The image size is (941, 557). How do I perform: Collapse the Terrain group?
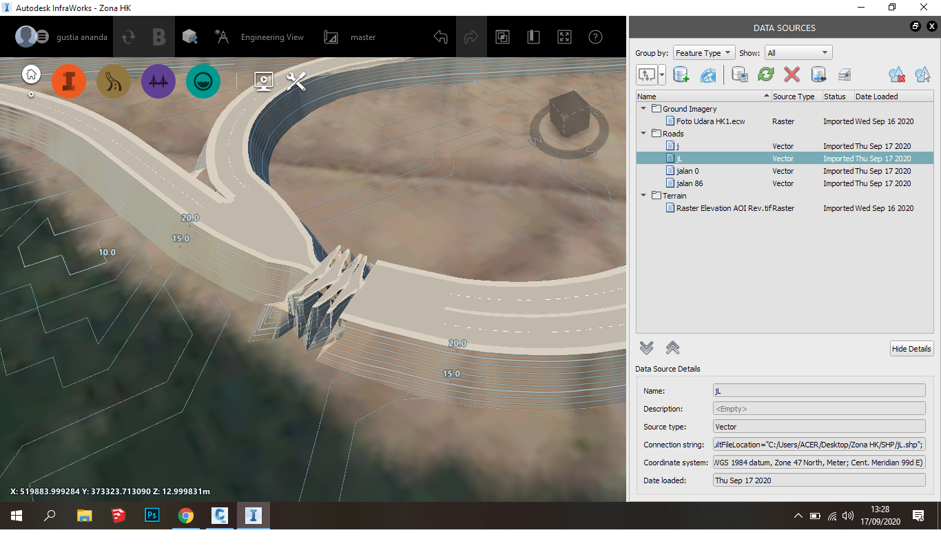(643, 196)
